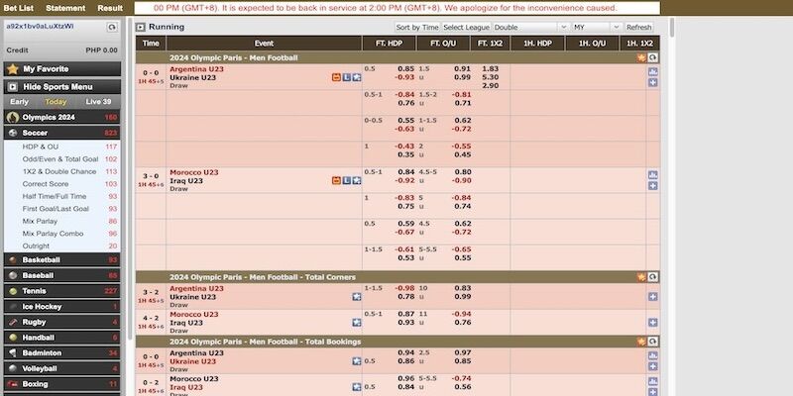793x396 pixels.
Task: Open the Double odds type dropdown
Action: 529,28
